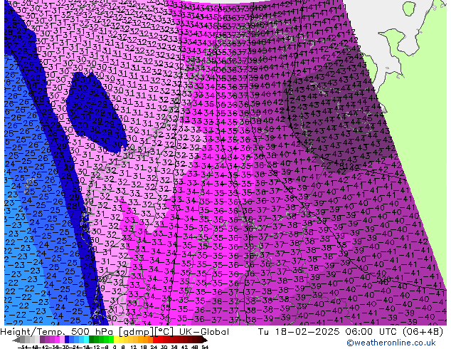Click the 54 value at the legend's right end
The width and height of the screenshot is (451, 349).
pyautogui.click(x=205, y=347)
